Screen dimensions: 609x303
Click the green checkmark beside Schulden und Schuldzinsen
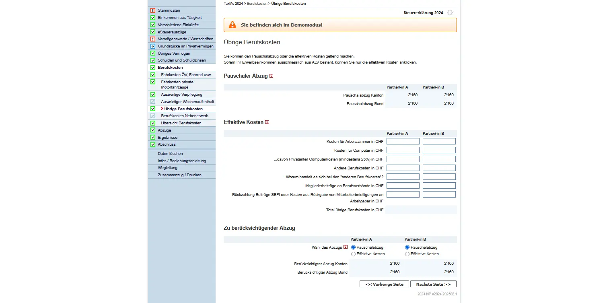pyautogui.click(x=153, y=60)
